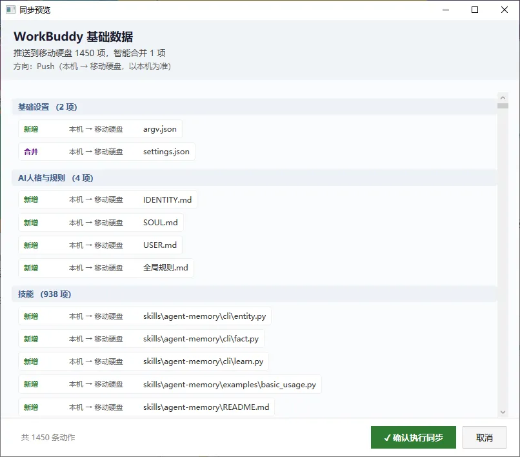Click the 取消 cancel button
The height and width of the screenshot is (457, 520).
pos(484,437)
